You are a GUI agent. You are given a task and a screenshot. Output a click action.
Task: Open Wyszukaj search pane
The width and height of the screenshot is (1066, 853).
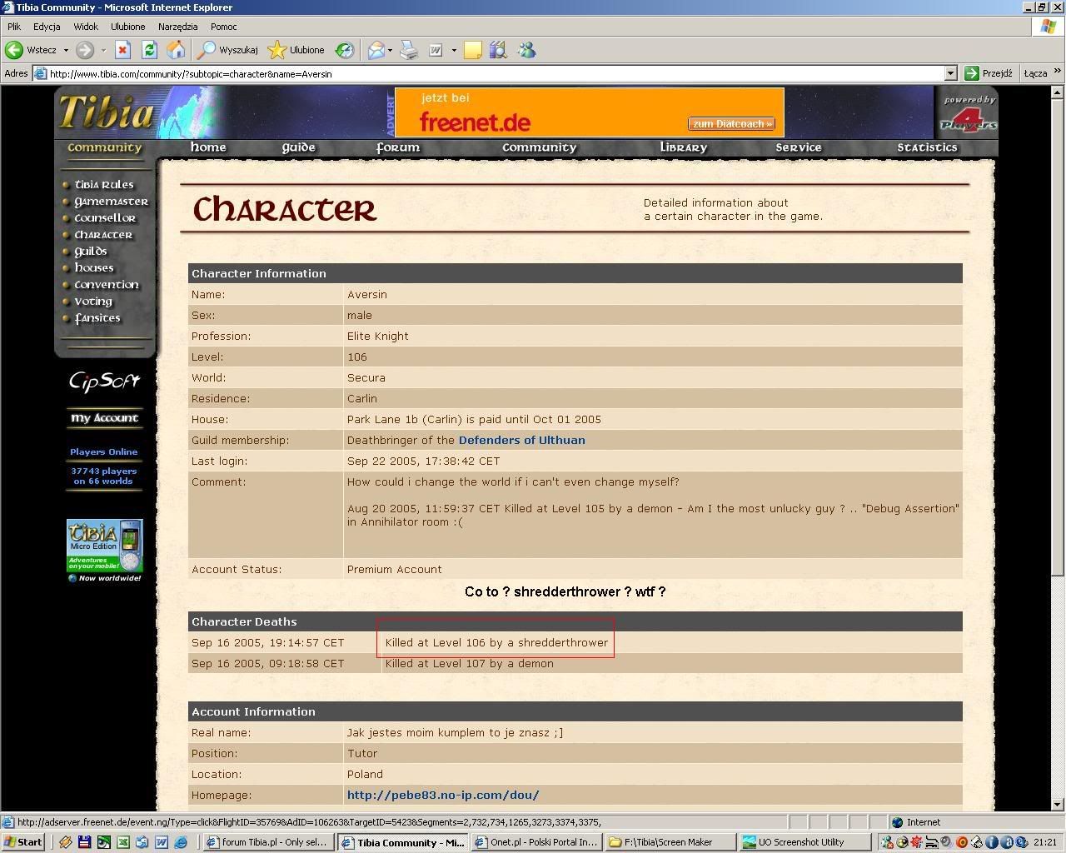point(227,50)
